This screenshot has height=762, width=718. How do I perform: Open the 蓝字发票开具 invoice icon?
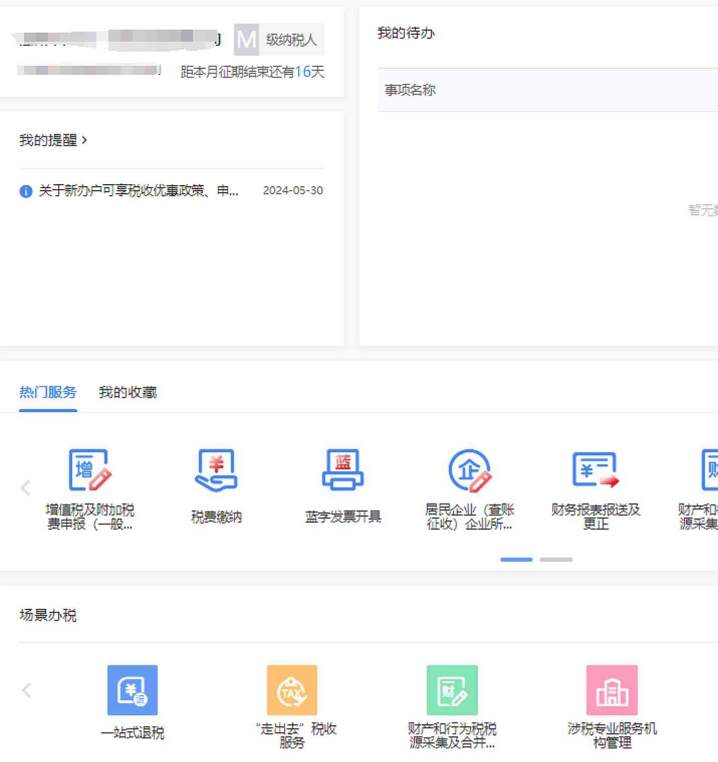pos(343,470)
